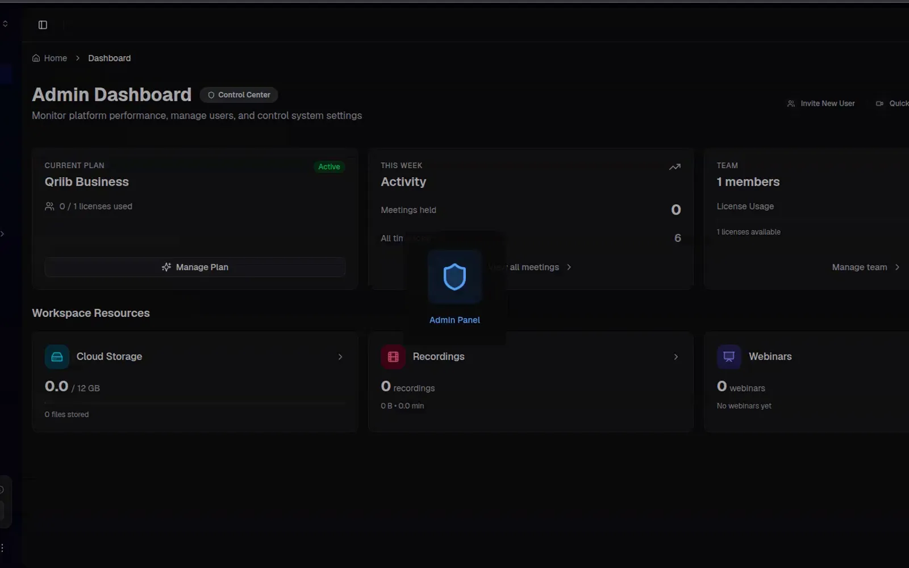Viewport: 909px width, 568px height.
Task: Click the Recordings title
Action: tap(439, 356)
